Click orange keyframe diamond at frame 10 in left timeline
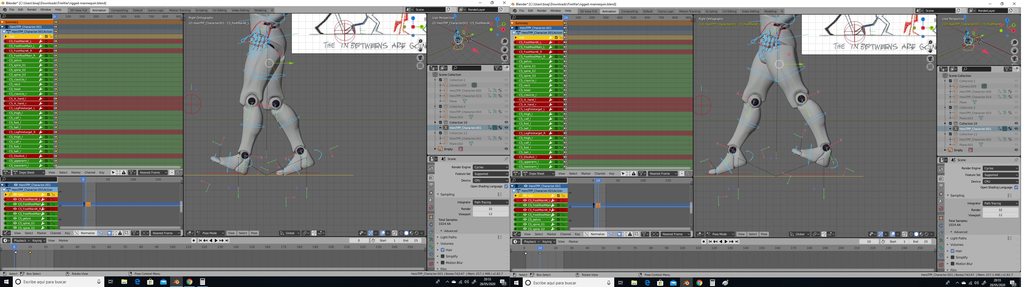The width and height of the screenshot is (1022, 287). [30, 252]
